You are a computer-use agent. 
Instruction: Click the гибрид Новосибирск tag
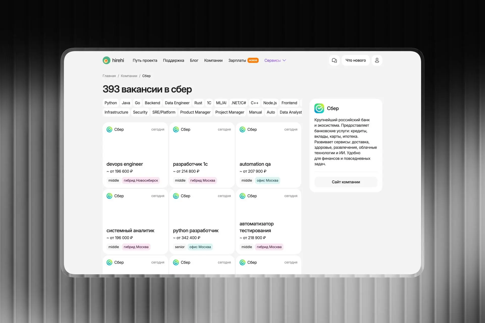[x=141, y=180]
